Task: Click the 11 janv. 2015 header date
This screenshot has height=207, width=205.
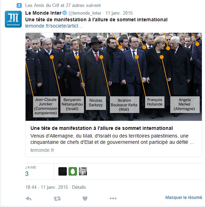Action: tap(119, 13)
